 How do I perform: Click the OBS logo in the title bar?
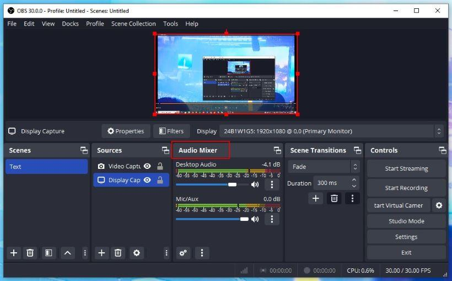(x=11, y=10)
